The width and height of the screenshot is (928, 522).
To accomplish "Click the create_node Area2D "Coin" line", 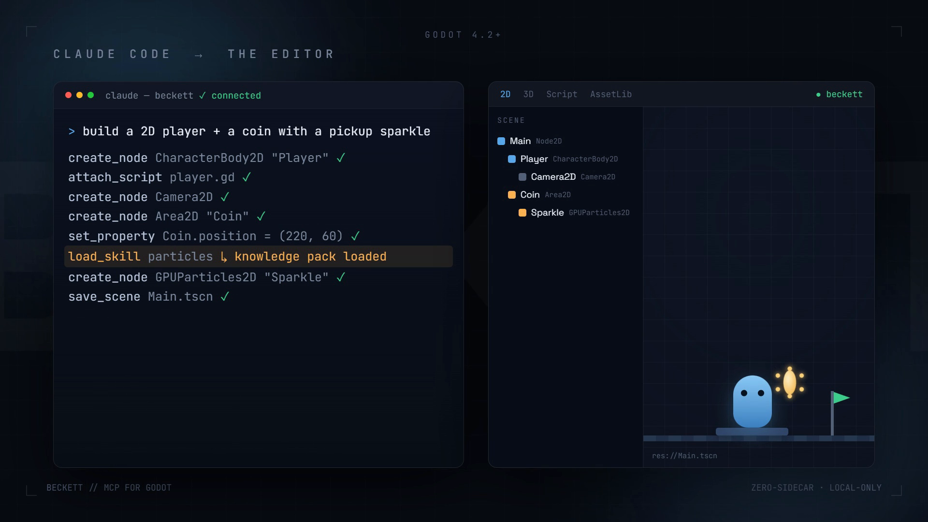I will click(x=167, y=217).
